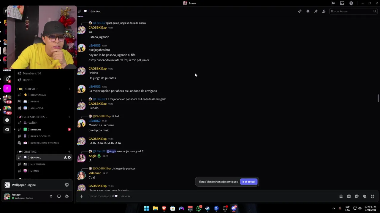Screen dimensions: 380x213
Task: Open the apps launcher icon in message bar
Action: (x=373, y=196)
